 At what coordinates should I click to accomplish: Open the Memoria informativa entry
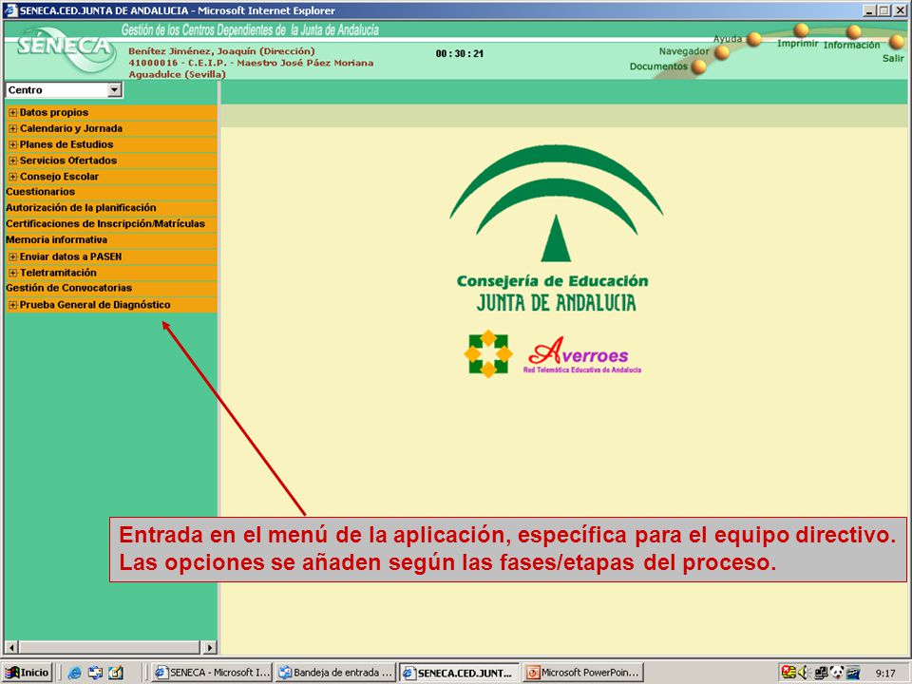(x=56, y=239)
